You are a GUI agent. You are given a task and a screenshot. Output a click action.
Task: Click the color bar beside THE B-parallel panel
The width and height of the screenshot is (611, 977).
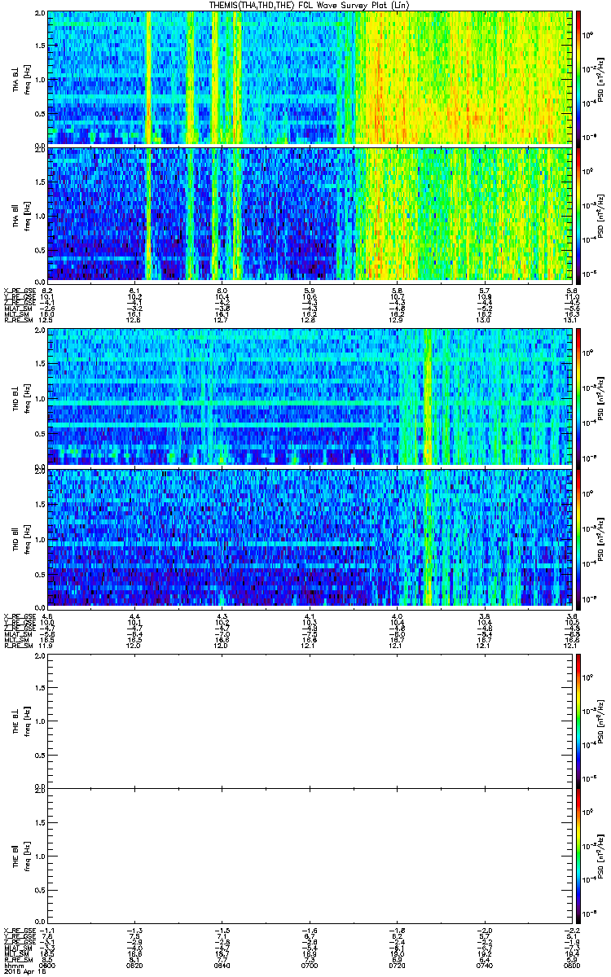(579, 856)
